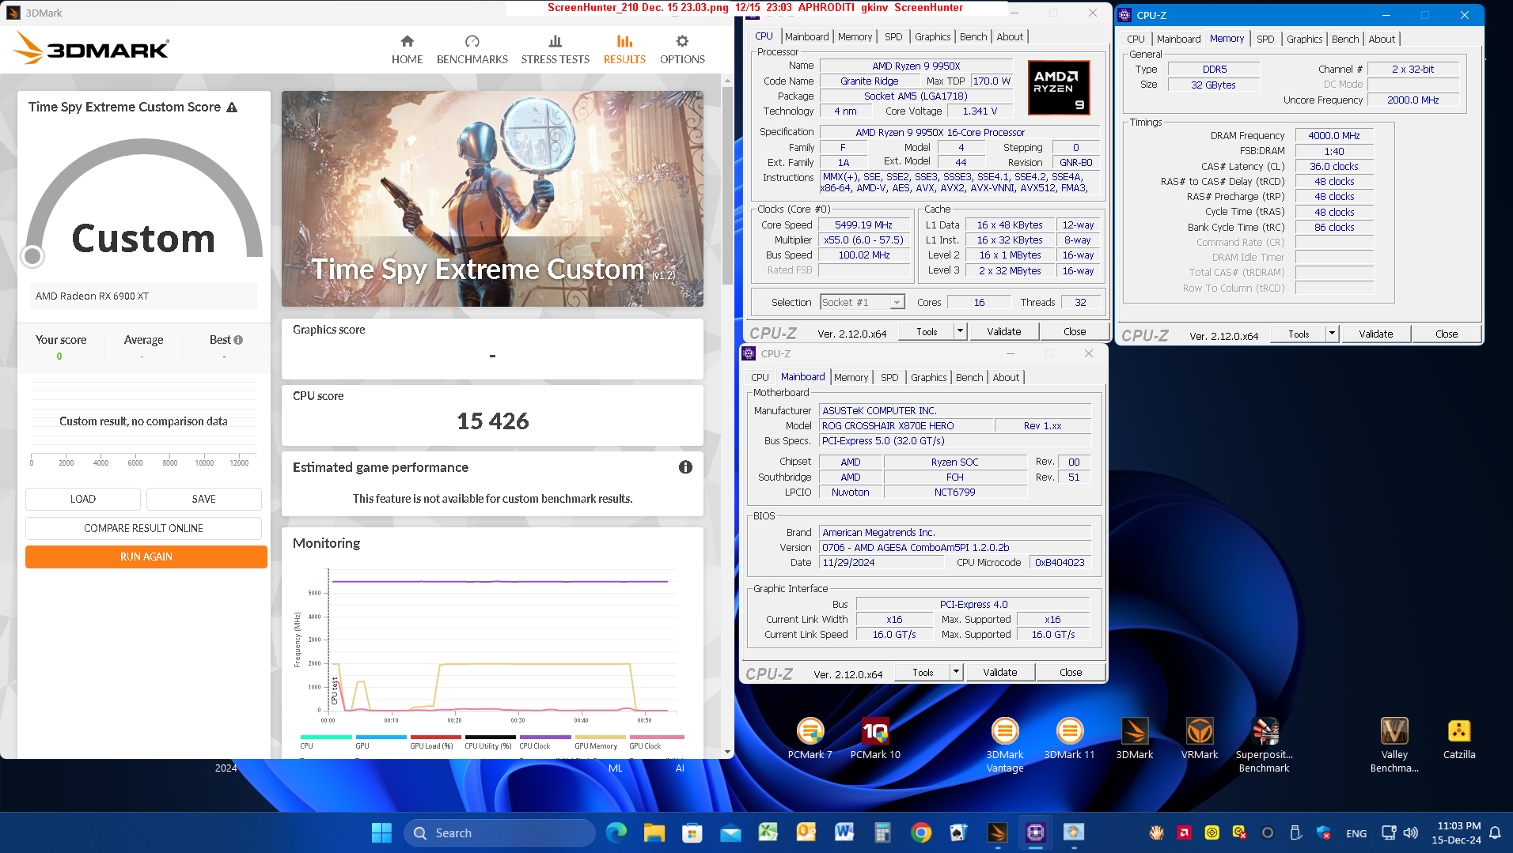The image size is (1513, 853).
Task: Select Graphics tab in top-center CPU-Z window
Action: 932,36
